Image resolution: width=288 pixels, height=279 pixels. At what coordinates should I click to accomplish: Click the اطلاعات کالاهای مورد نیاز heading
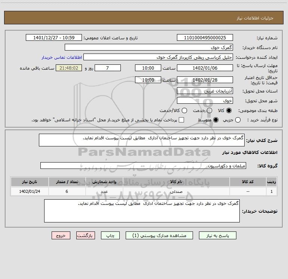[249, 152]
